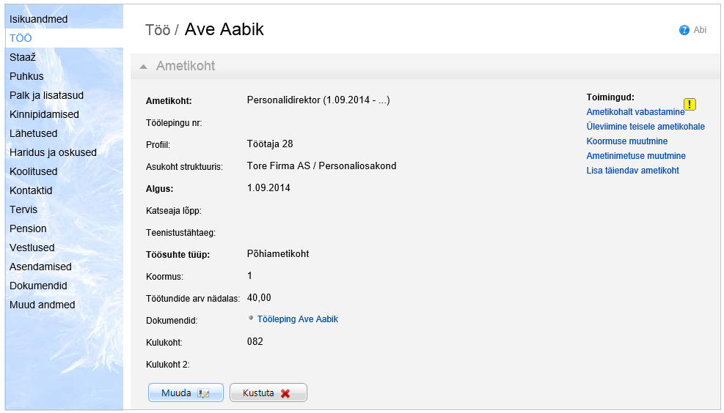Select Üleviimine teisele ametikohale link

coord(646,127)
